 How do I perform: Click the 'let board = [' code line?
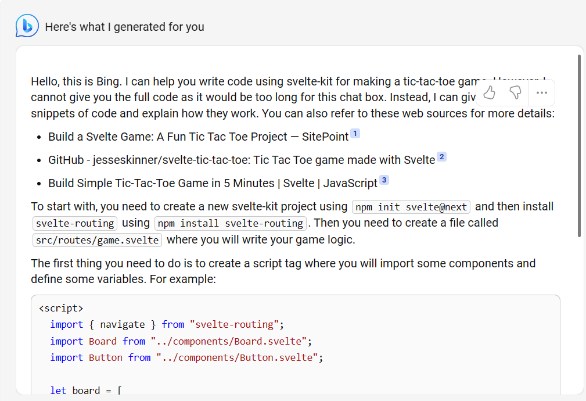[85, 390]
